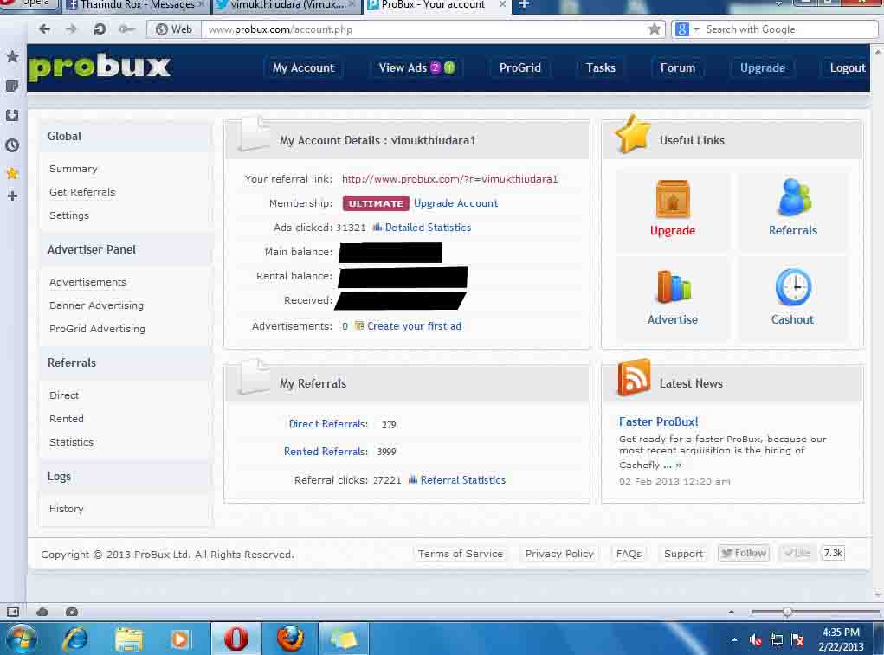Image resolution: width=884 pixels, height=655 pixels.
Task: Click the Cashout clock icon
Action: 793,286
